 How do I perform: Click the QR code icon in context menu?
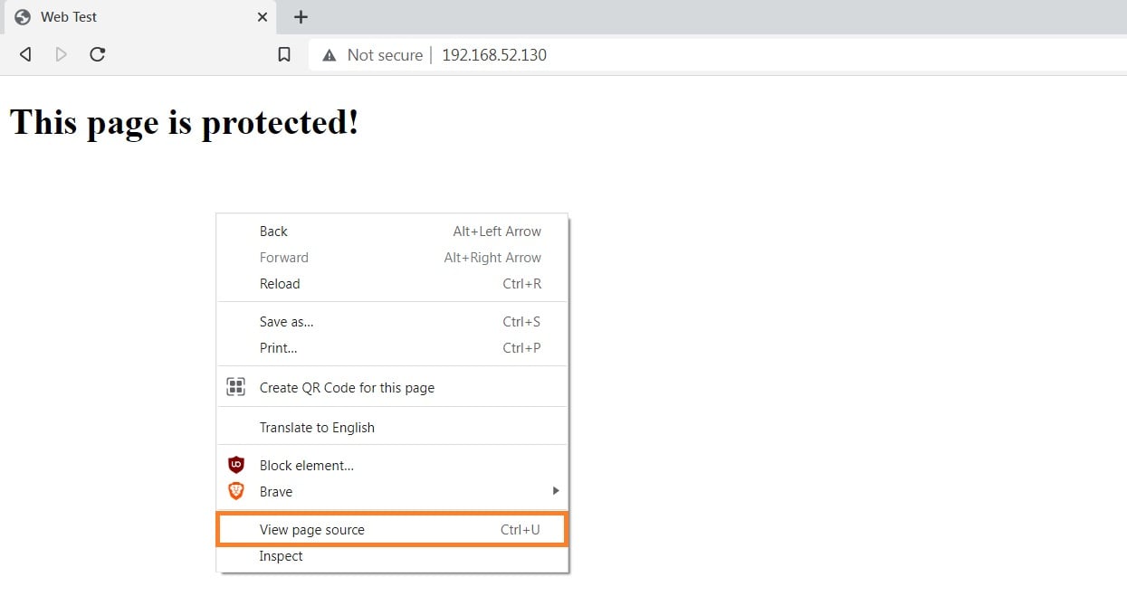[235, 387]
